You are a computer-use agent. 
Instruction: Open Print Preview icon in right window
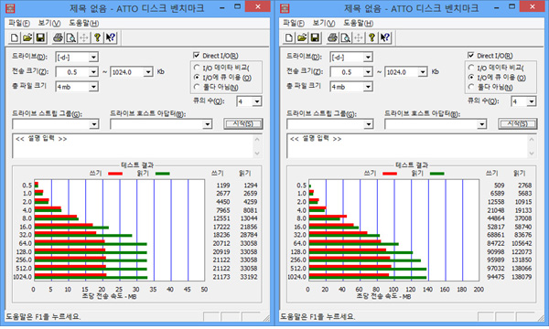pyautogui.click(x=346, y=37)
